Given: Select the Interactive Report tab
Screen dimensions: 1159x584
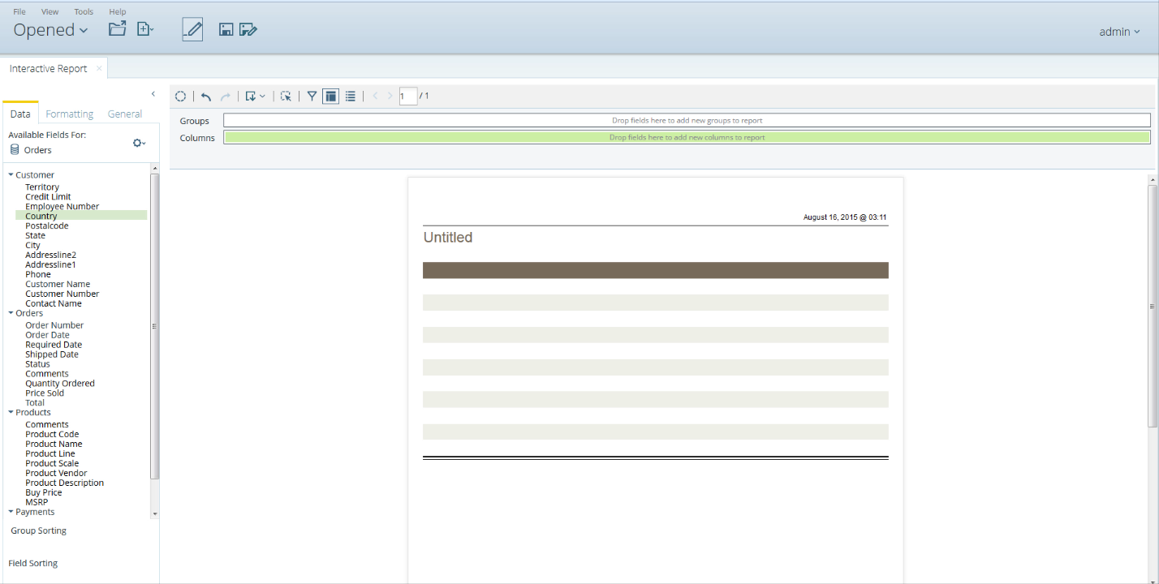Looking at the screenshot, I should pos(48,69).
